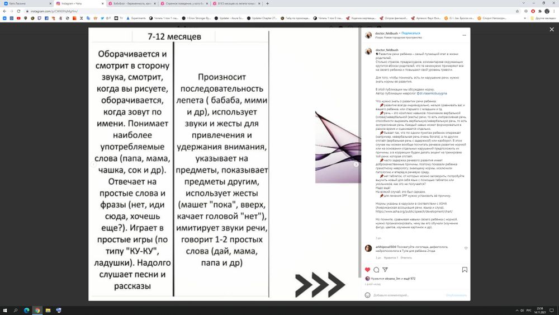Open the "Другие закладки" bookmarks folder
559x315 pixels.
(543, 18)
